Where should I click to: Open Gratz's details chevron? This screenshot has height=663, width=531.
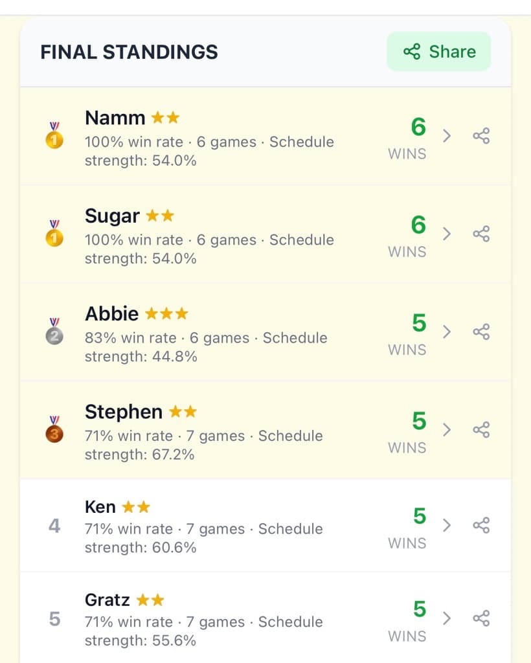point(447,618)
